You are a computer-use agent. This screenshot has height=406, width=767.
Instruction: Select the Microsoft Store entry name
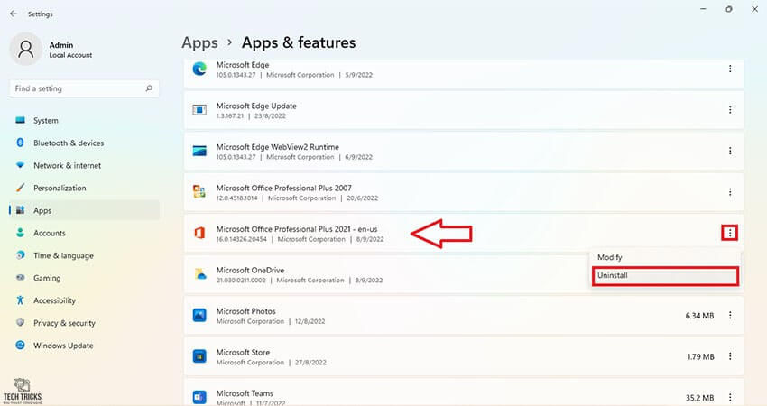click(243, 352)
